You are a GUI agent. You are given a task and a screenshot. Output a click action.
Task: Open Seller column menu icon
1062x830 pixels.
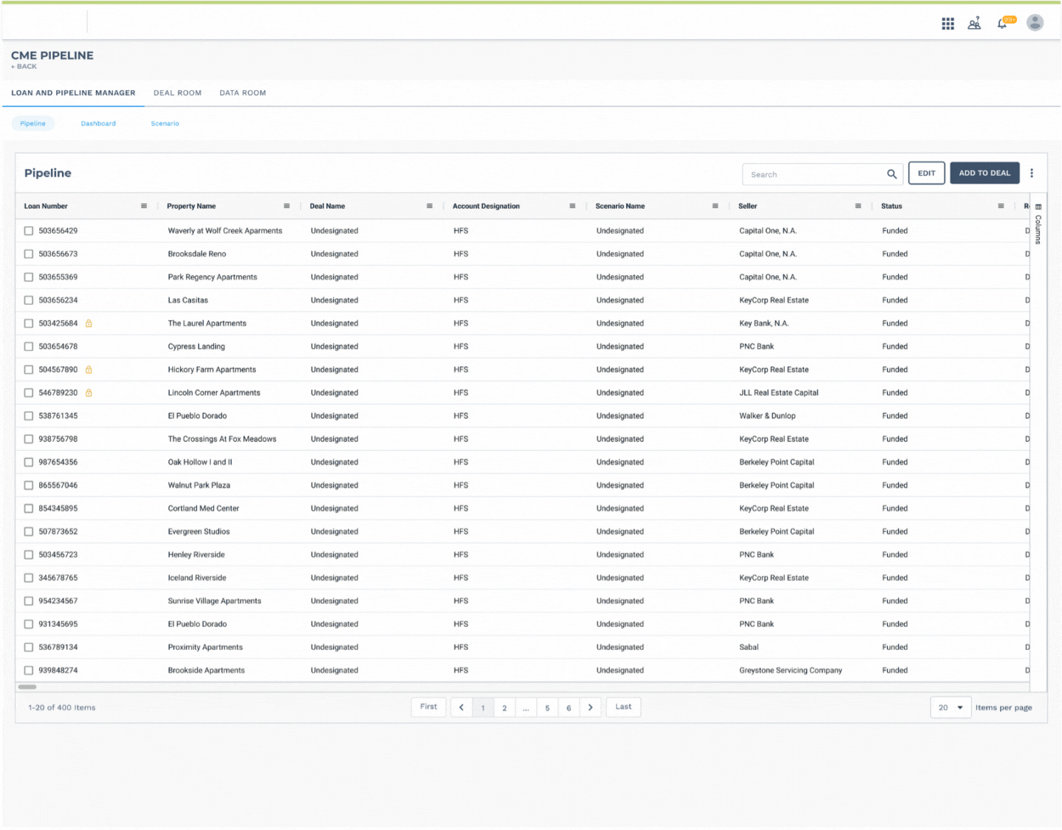coord(858,206)
